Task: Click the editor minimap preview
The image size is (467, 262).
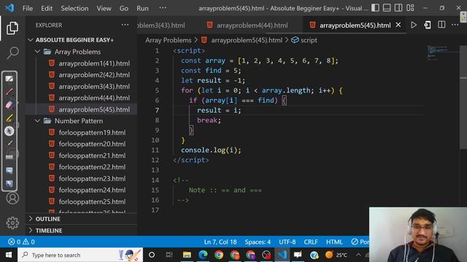Action: pos(442,53)
